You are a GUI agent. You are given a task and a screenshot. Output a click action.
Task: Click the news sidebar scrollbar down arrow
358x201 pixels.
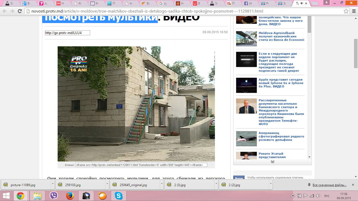pyautogui.click(x=309, y=157)
